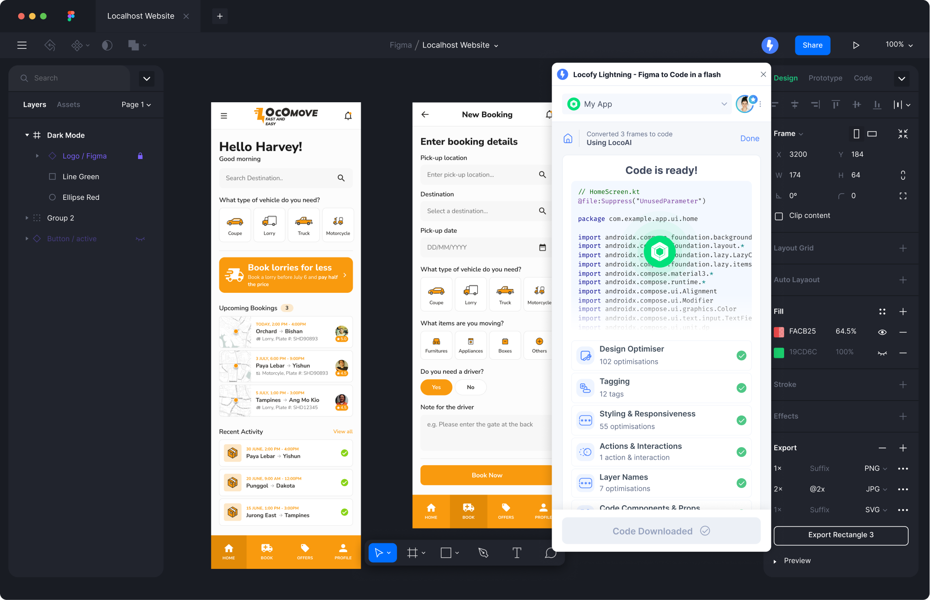This screenshot has height=600, width=930.
Task: Add Auto Layout with plus
Action: [903, 280]
